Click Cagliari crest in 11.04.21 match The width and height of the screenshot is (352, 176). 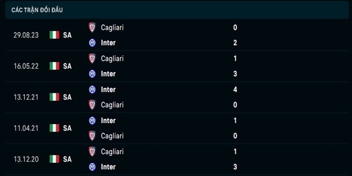coord(92,136)
